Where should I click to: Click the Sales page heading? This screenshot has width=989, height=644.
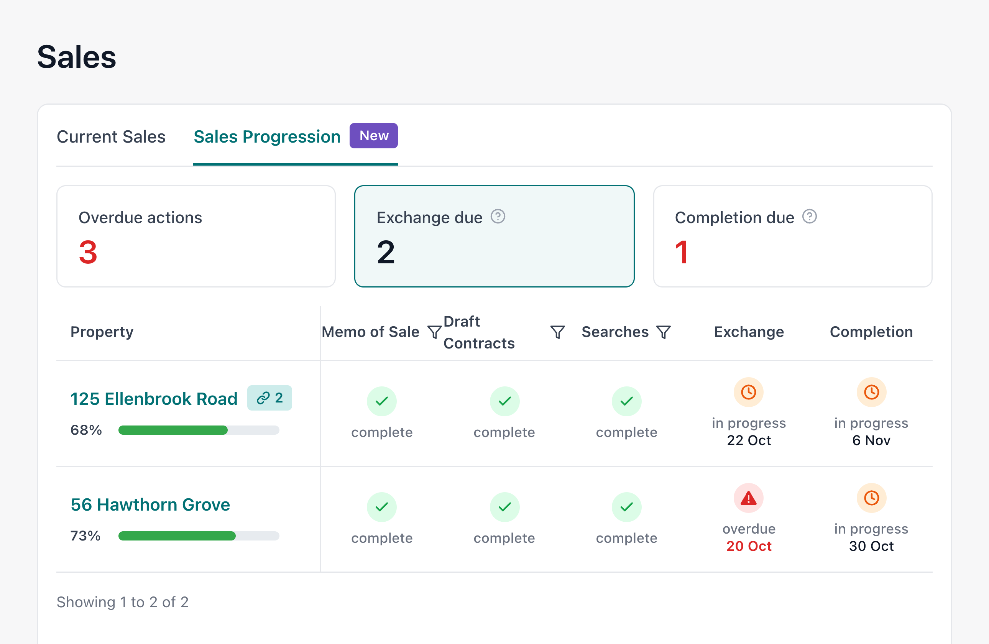tap(76, 57)
